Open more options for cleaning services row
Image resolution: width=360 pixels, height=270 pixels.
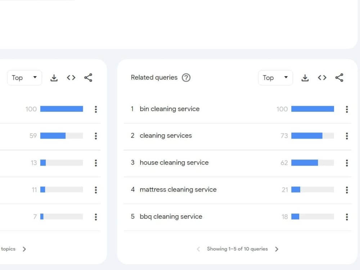click(347, 136)
